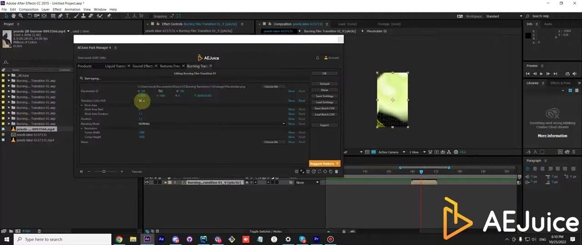Image resolution: width=582 pixels, height=245 pixels.
Task: Select right align text in Paragraph panel
Action: click(x=542, y=169)
